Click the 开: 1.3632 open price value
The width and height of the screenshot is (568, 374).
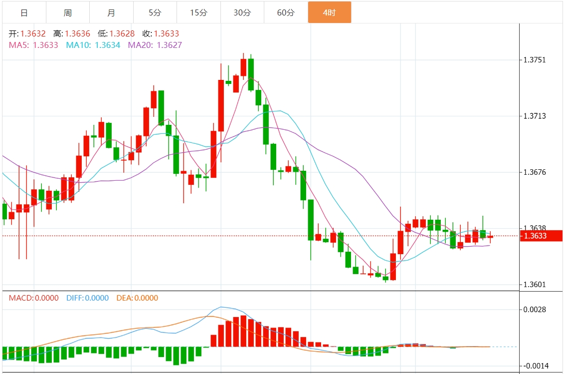pos(27,34)
